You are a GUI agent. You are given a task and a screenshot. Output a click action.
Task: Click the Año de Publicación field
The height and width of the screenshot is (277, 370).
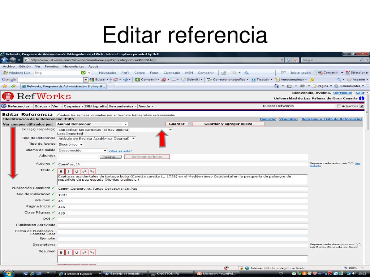pos(182,195)
